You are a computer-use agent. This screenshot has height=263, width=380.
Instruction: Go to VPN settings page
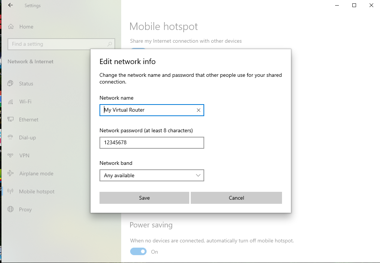click(24, 155)
